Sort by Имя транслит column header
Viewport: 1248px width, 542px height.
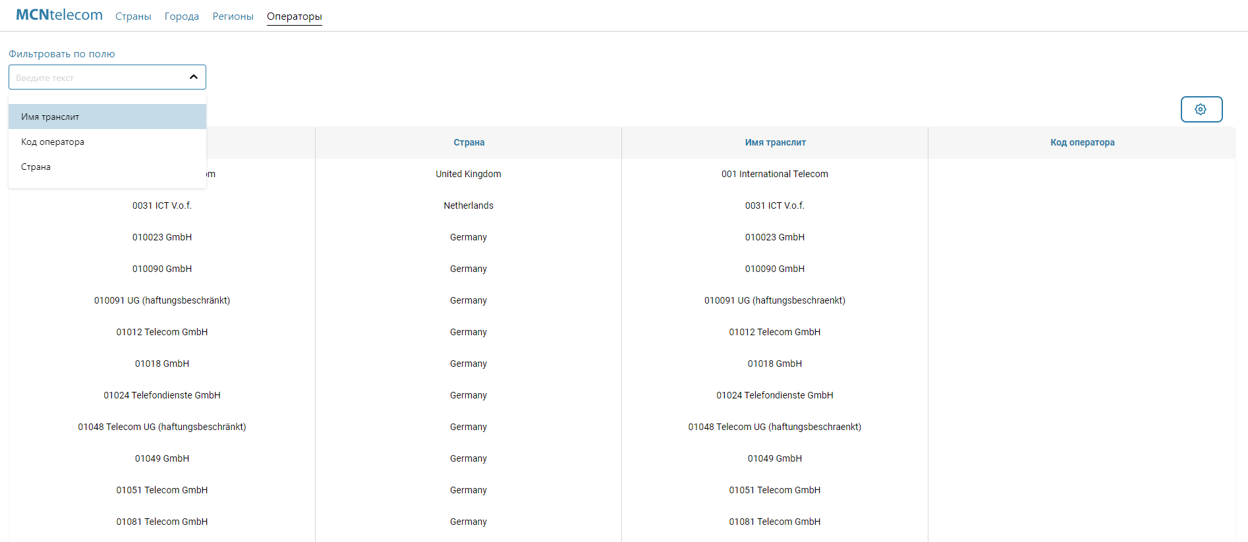coord(775,142)
